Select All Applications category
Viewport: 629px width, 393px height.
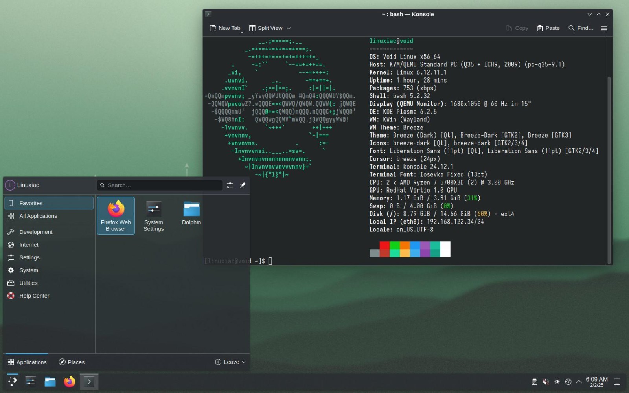point(49,216)
